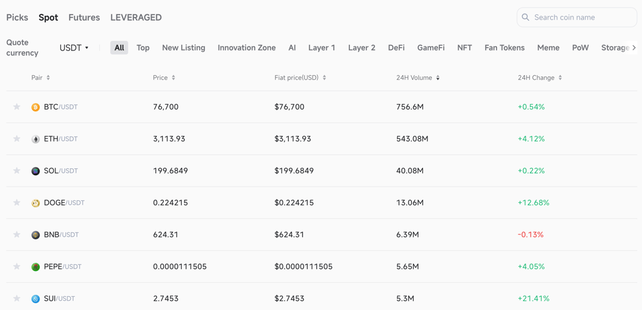Click the -0.13% BNB change value
The width and height of the screenshot is (642, 310).
[531, 235]
